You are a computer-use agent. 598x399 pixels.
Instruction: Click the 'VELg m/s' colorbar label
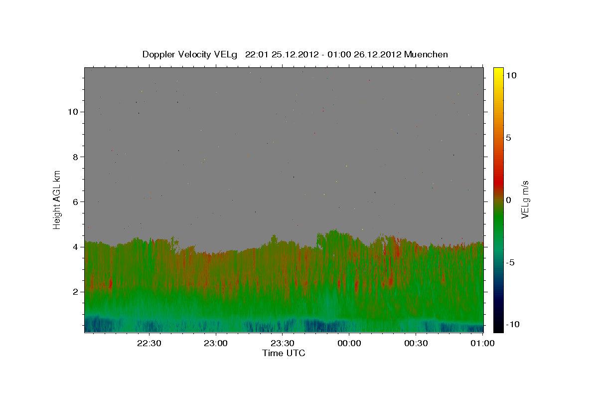click(525, 199)
